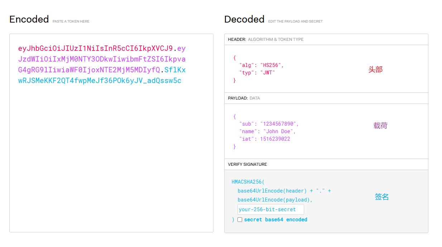Click the blue signature line wRJSMeKKF2QT4
442x247 pixels.
[x=100, y=81]
